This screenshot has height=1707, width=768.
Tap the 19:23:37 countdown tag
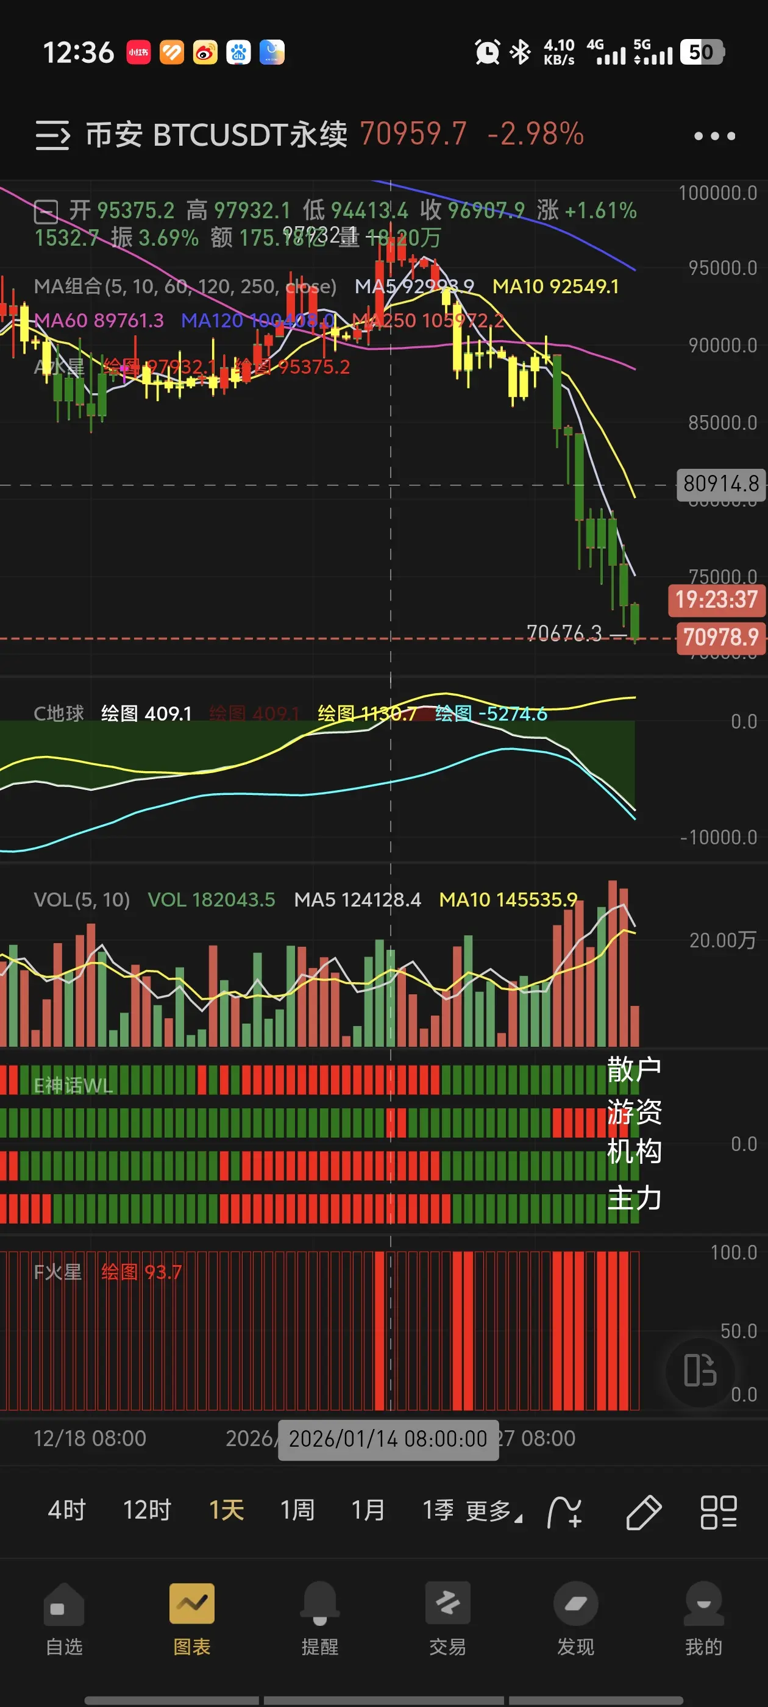pyautogui.click(x=716, y=600)
